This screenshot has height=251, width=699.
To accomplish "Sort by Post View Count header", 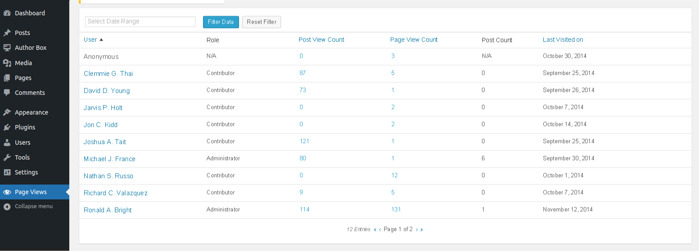I will [321, 40].
